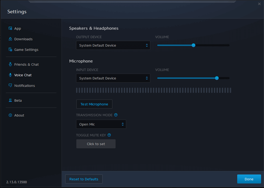This screenshot has width=264, height=188.
Task: Click Toggle Mute Key help icon
Action: pos(109,135)
